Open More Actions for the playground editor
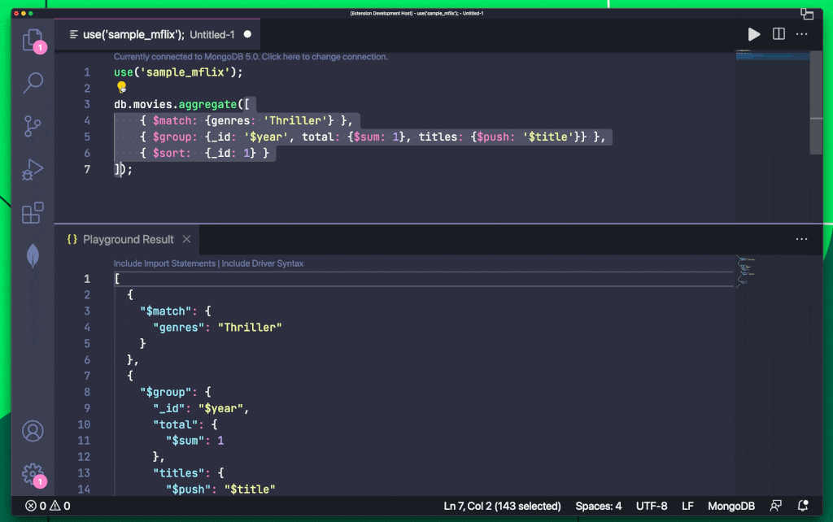833x522 pixels. pyautogui.click(x=801, y=34)
